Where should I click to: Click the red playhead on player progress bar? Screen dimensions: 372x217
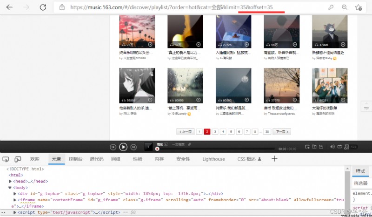tap(157, 149)
